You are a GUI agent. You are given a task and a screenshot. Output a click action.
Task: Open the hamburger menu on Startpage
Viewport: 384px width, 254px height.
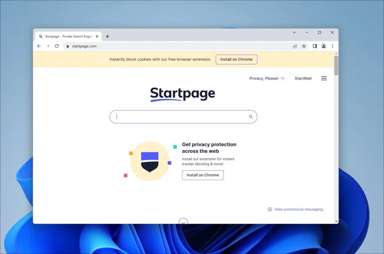click(x=324, y=79)
